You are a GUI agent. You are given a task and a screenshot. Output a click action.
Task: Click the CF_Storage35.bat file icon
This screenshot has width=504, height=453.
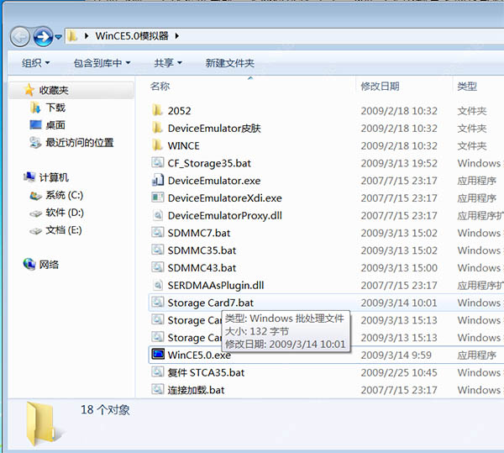pyautogui.click(x=158, y=162)
